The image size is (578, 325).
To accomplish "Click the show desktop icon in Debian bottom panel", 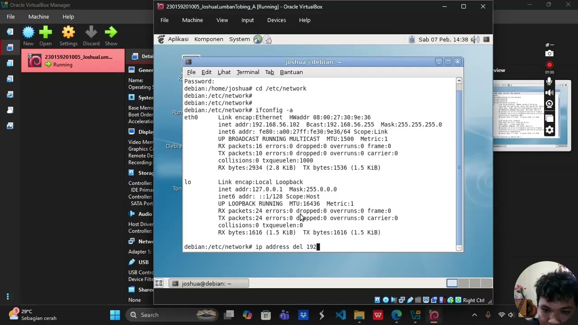I will tap(159, 283).
